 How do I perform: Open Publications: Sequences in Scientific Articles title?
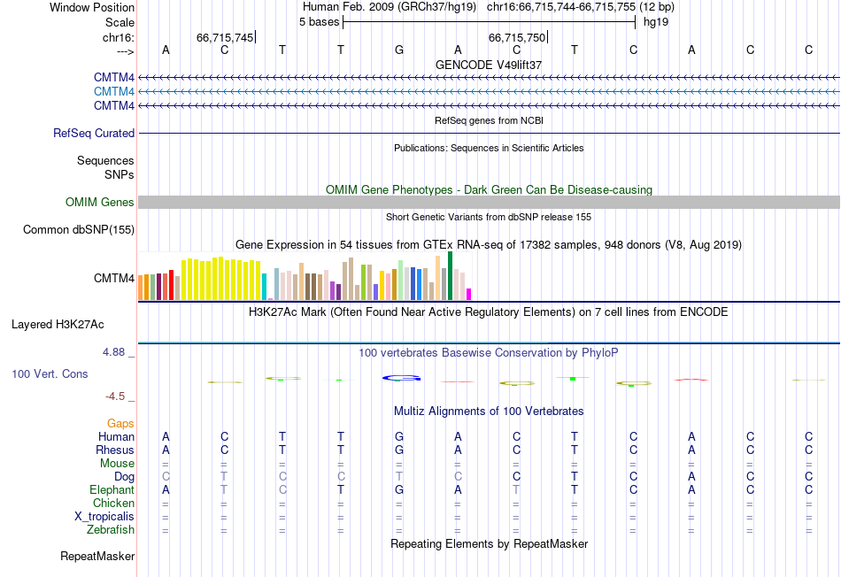489,148
